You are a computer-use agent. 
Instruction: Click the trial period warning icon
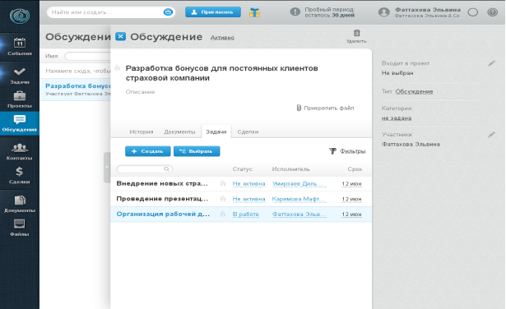[295, 12]
